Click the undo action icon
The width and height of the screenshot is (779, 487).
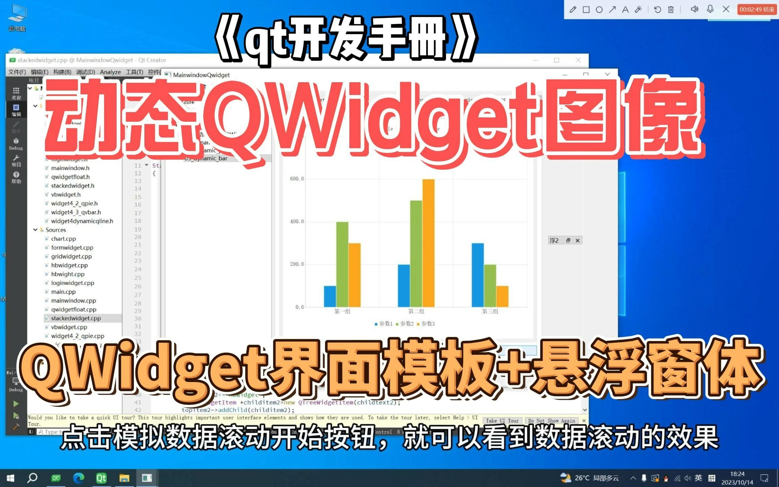[x=657, y=8]
